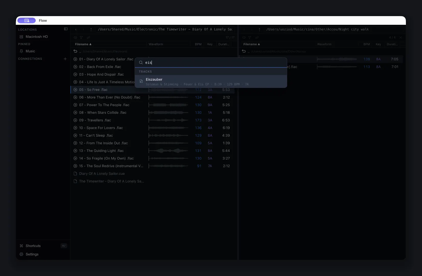The width and height of the screenshot is (422, 276).
Task: Open Macintosh HD location
Action: (37, 37)
